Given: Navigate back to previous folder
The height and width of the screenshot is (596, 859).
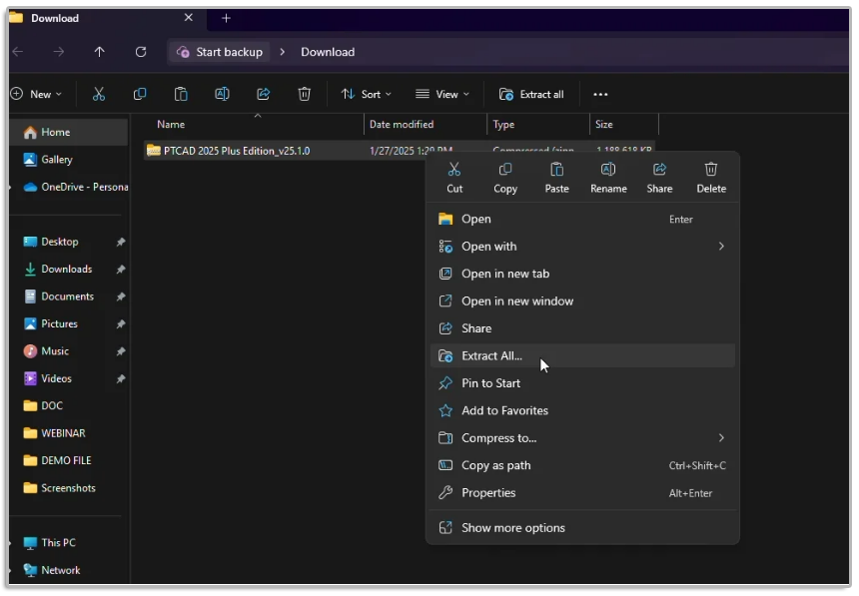Looking at the screenshot, I should [x=18, y=52].
